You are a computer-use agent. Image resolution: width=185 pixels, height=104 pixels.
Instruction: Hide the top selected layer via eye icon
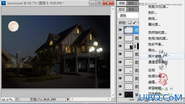click(120, 30)
